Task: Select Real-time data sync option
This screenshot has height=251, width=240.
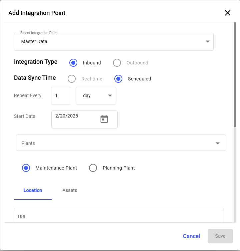Action: [72, 79]
